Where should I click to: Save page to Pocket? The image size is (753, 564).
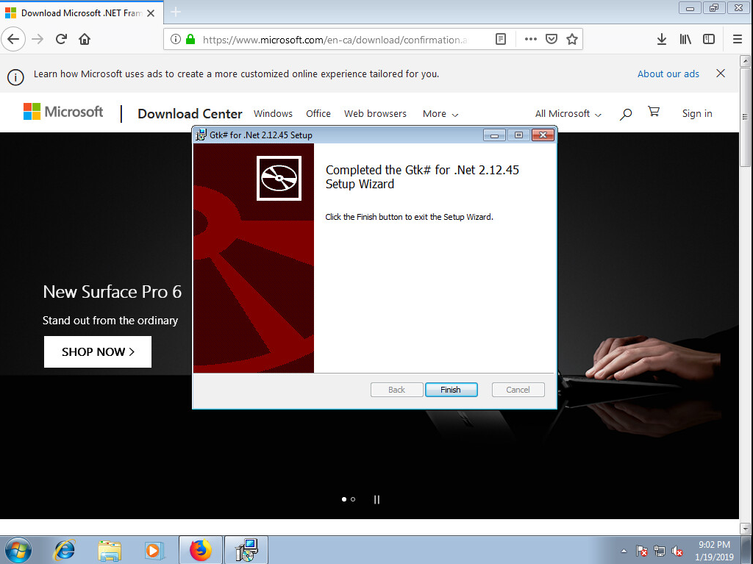click(x=552, y=40)
